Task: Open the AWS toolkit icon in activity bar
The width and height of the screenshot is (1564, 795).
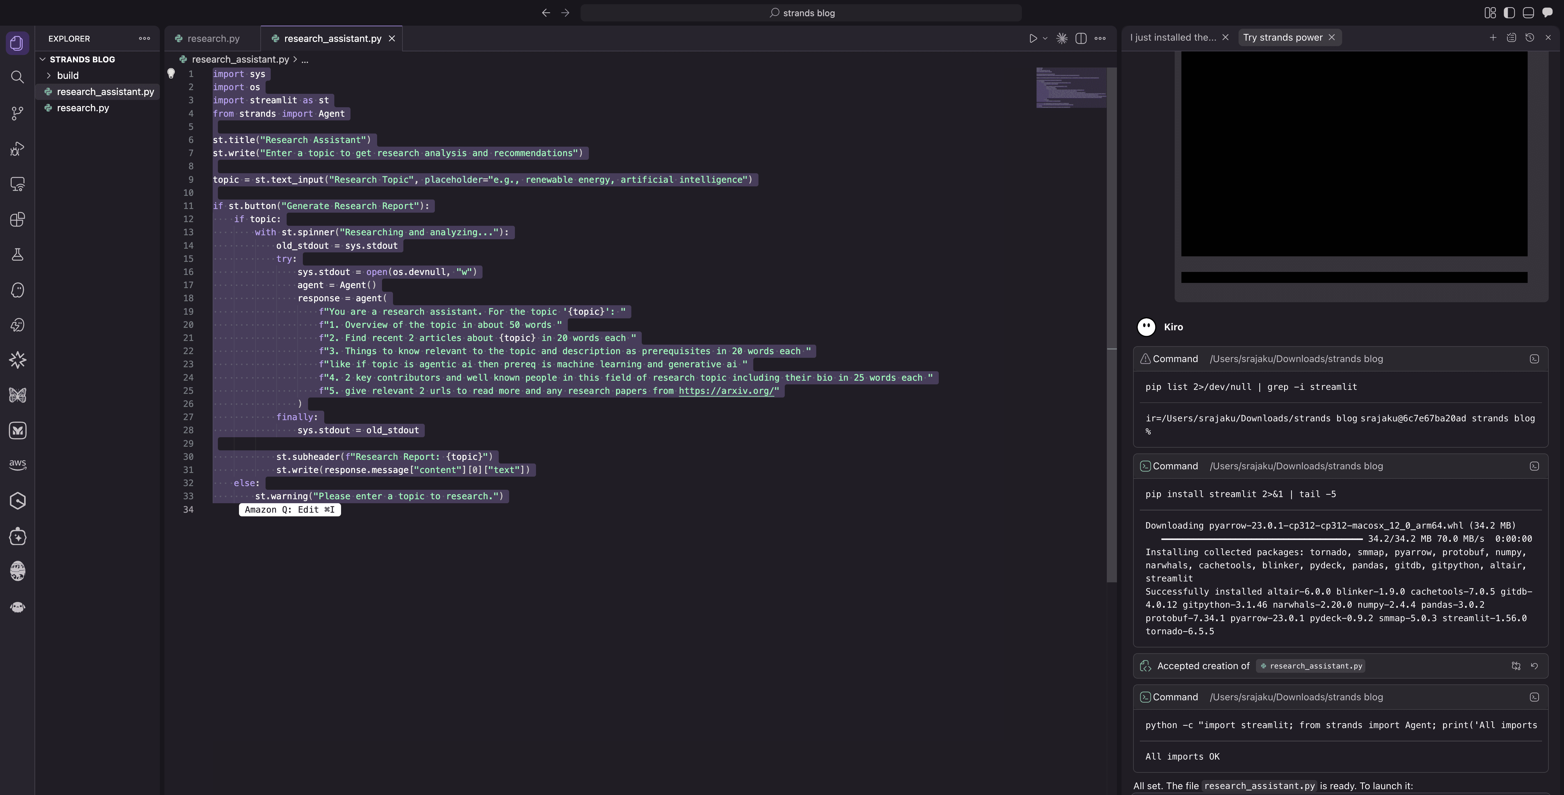Action: [x=18, y=464]
